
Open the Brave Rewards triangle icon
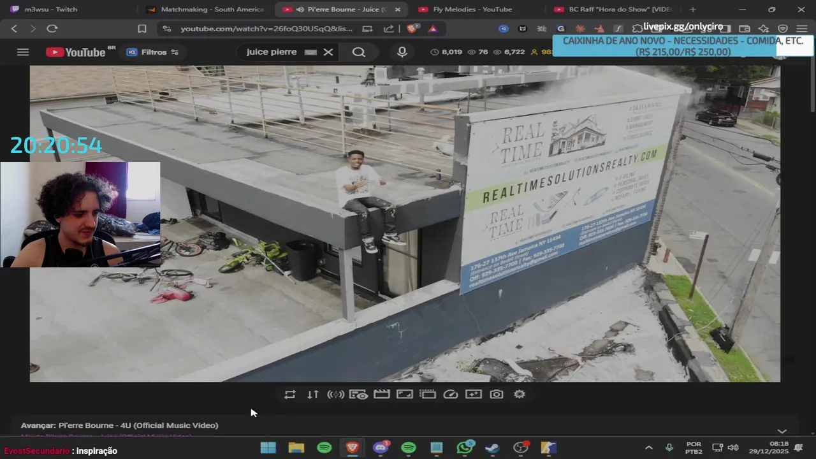click(433, 29)
